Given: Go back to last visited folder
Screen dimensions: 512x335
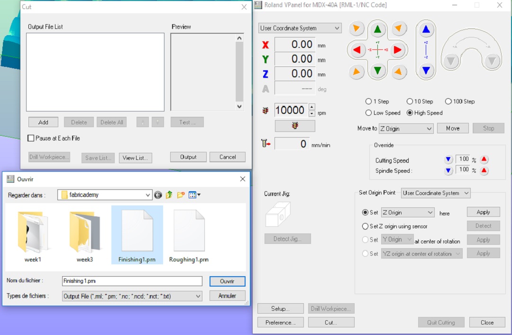Looking at the screenshot, I should tap(158, 195).
